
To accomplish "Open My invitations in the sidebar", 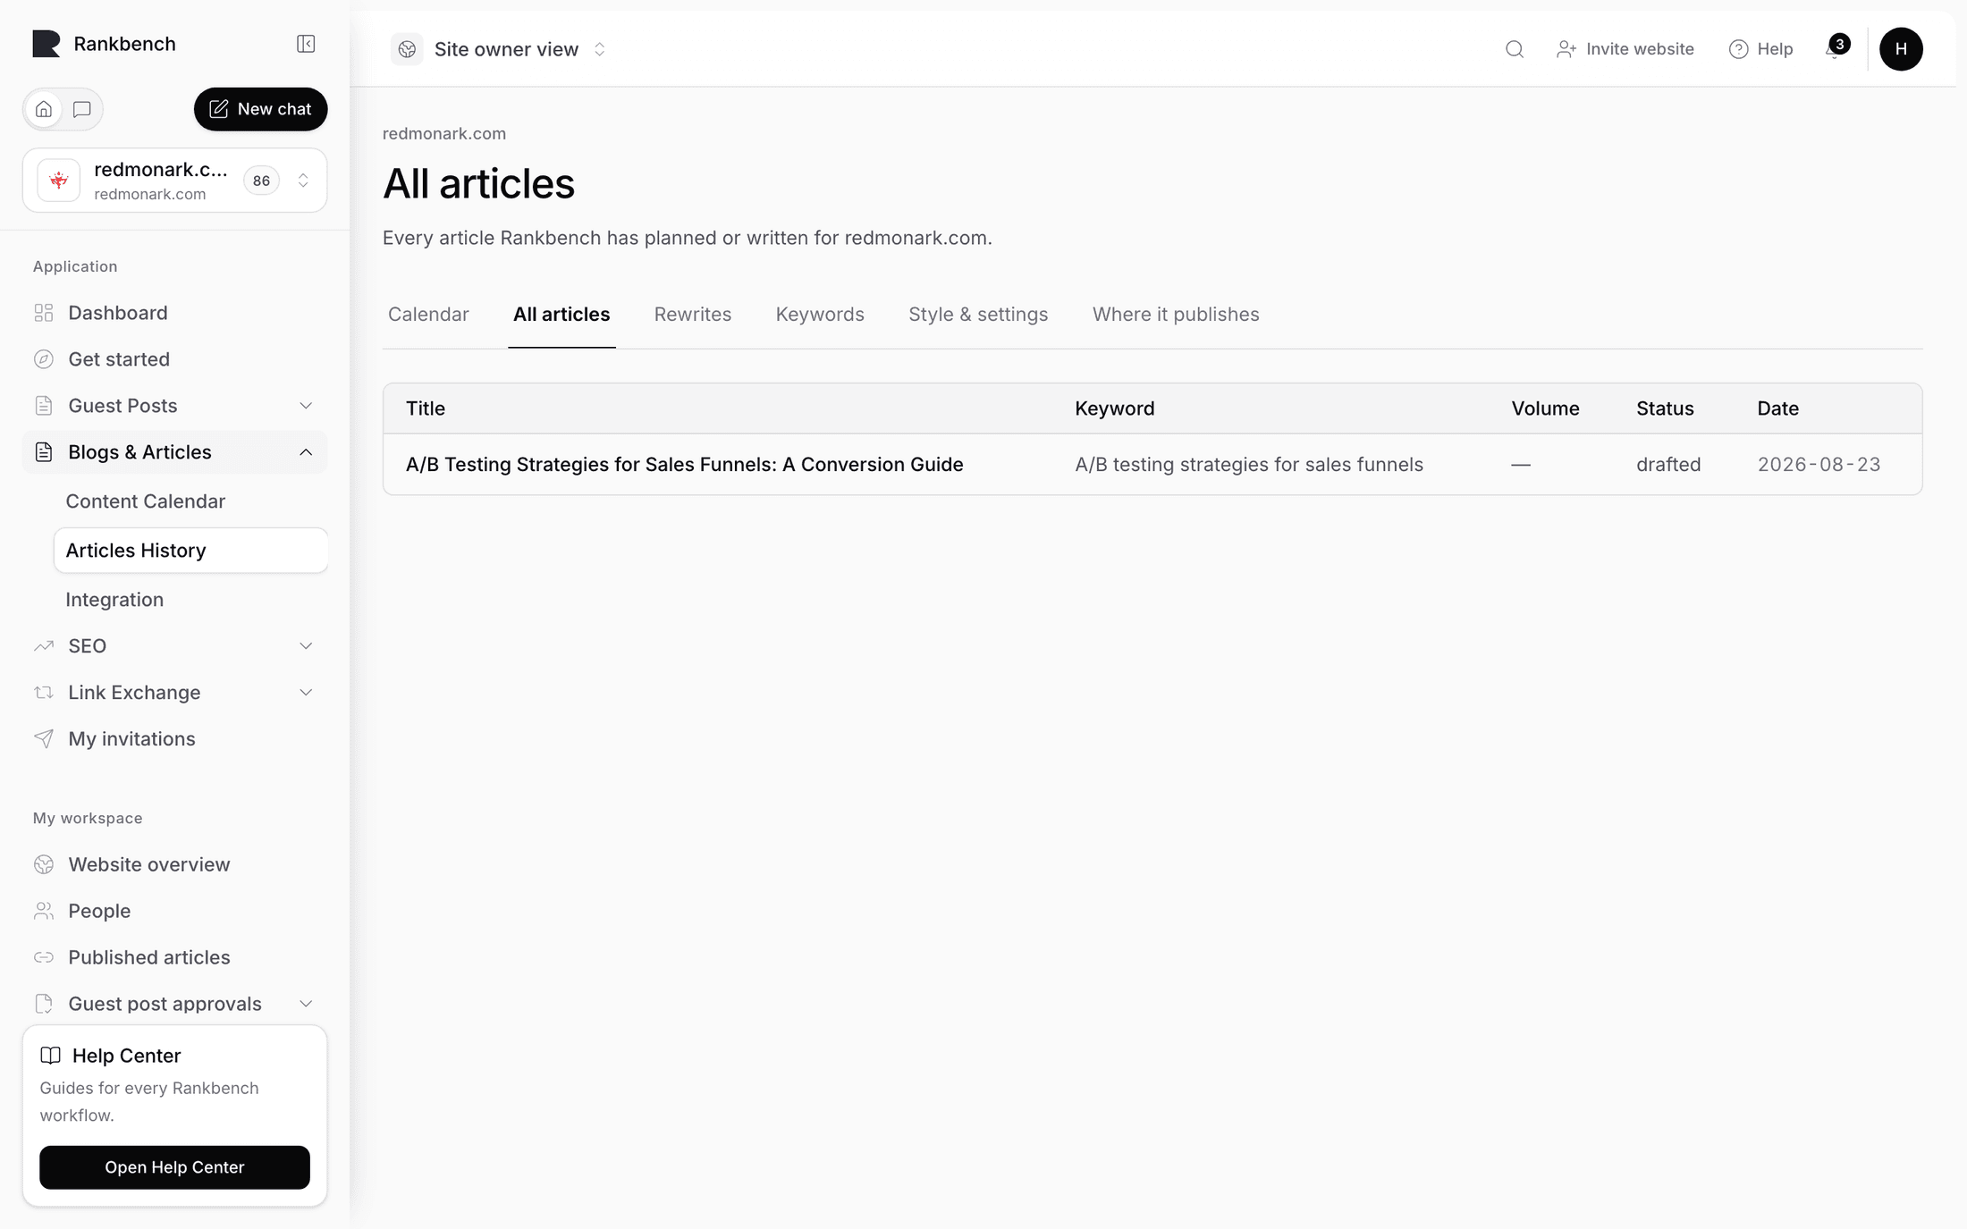I will pyautogui.click(x=174, y=739).
